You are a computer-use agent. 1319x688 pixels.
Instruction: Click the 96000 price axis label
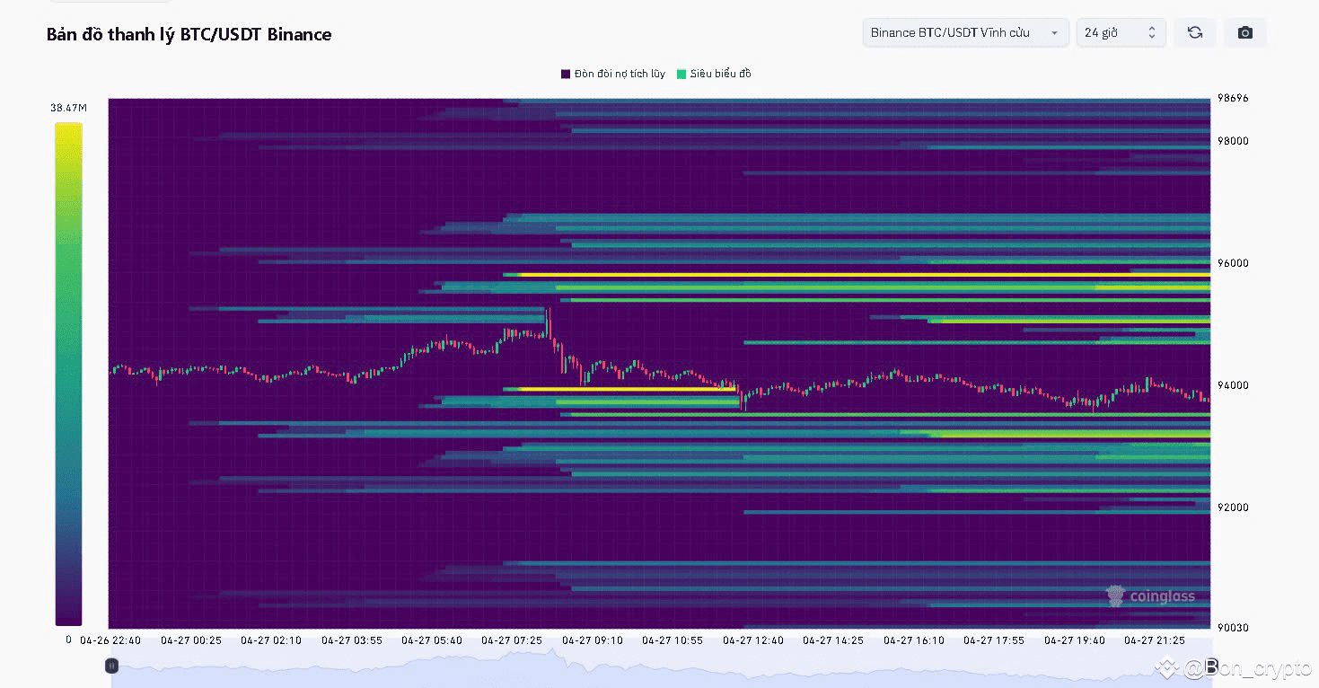click(x=1233, y=263)
